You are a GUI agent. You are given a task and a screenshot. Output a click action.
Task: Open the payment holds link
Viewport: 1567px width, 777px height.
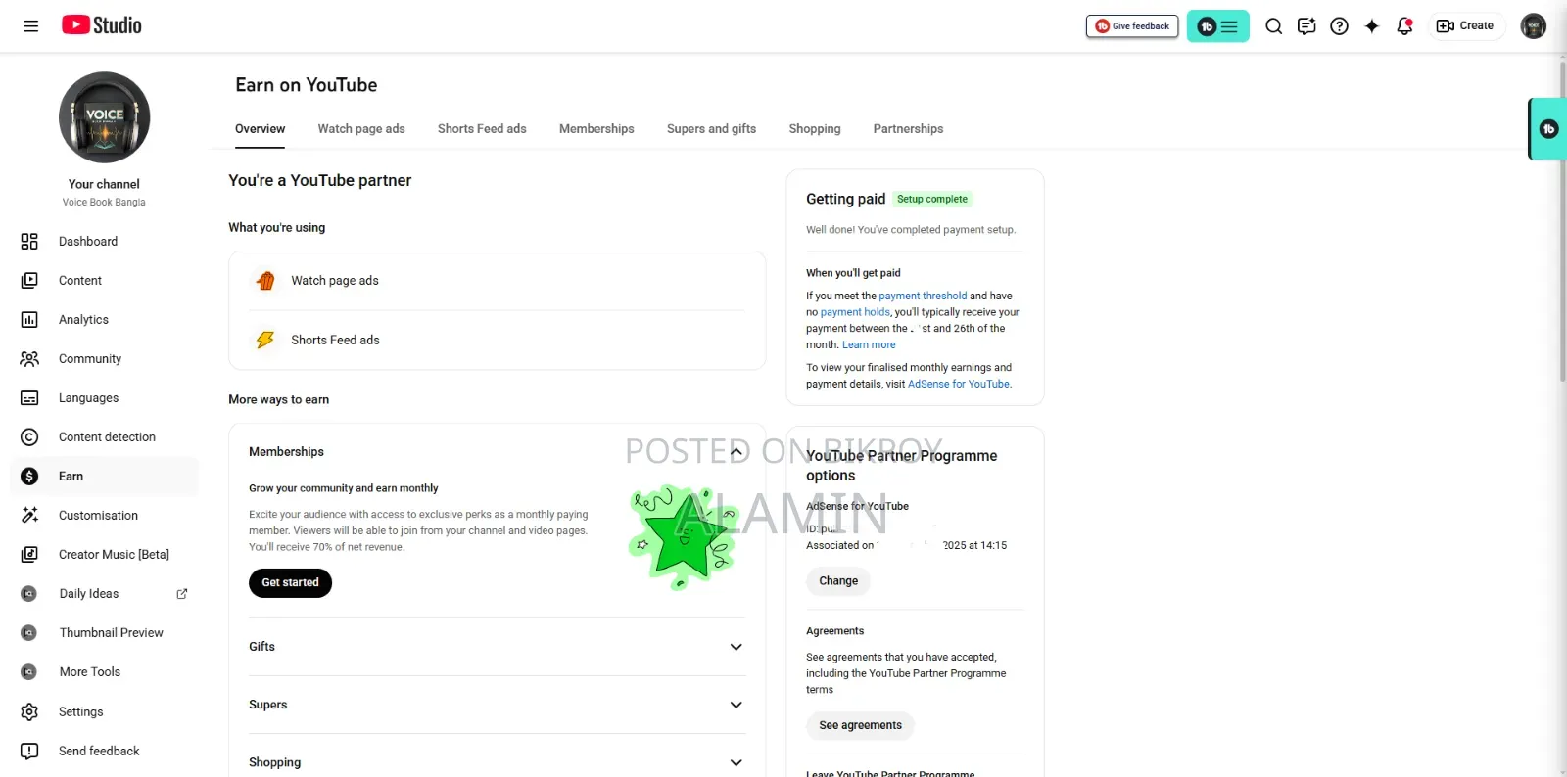pyautogui.click(x=855, y=312)
